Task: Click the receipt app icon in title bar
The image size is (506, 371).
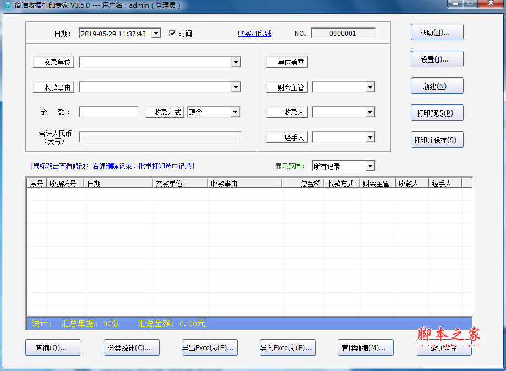Action: (8, 5)
